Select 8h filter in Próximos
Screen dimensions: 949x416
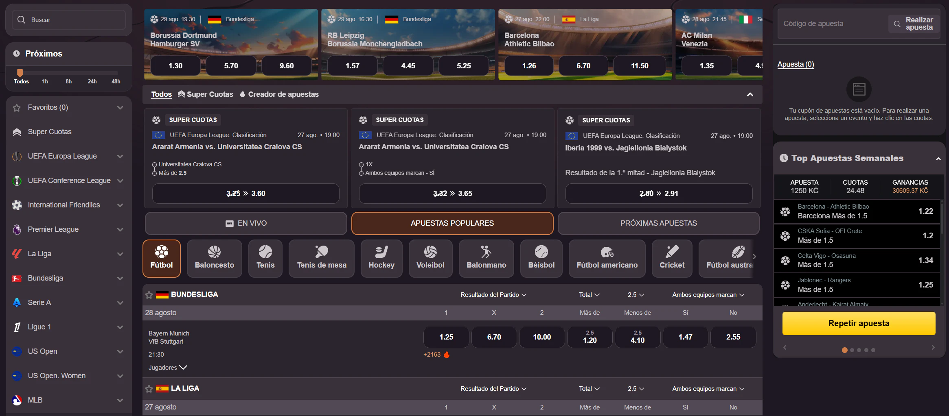(69, 81)
